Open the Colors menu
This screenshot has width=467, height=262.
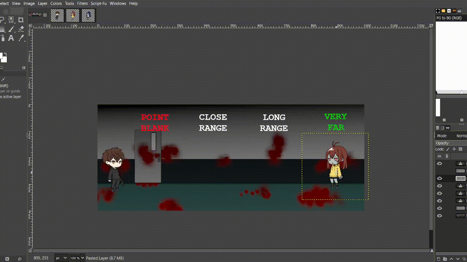click(56, 3)
